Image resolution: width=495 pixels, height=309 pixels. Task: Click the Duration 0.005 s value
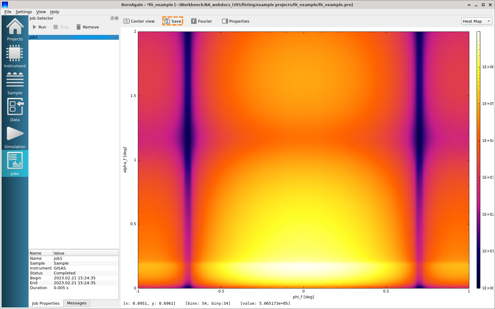86,288
